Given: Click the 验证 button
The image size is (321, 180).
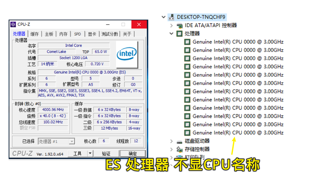Looking at the screenshot, I should (x=106, y=153).
